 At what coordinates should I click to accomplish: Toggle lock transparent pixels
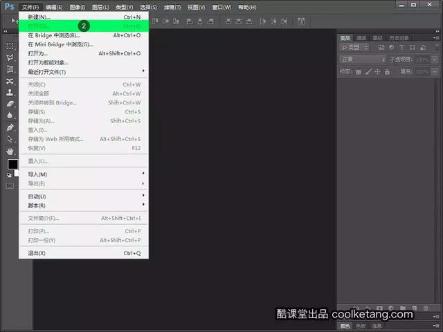coord(359,72)
